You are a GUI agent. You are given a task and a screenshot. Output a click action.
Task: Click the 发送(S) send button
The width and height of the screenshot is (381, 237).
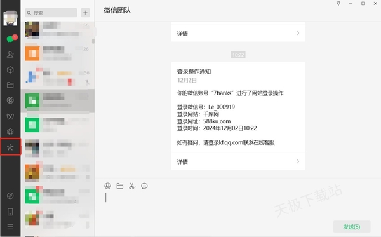(352, 227)
